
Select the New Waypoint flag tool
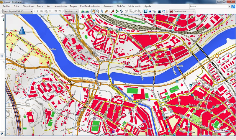[x=113, y=11]
